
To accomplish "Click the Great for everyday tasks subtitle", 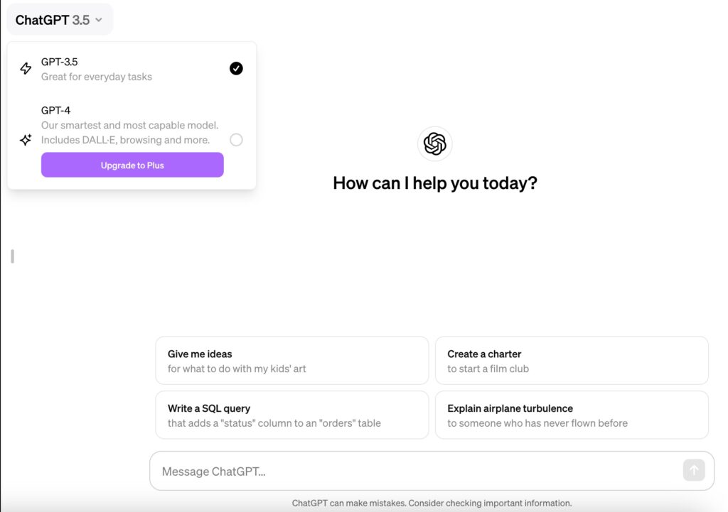I will pos(97,77).
